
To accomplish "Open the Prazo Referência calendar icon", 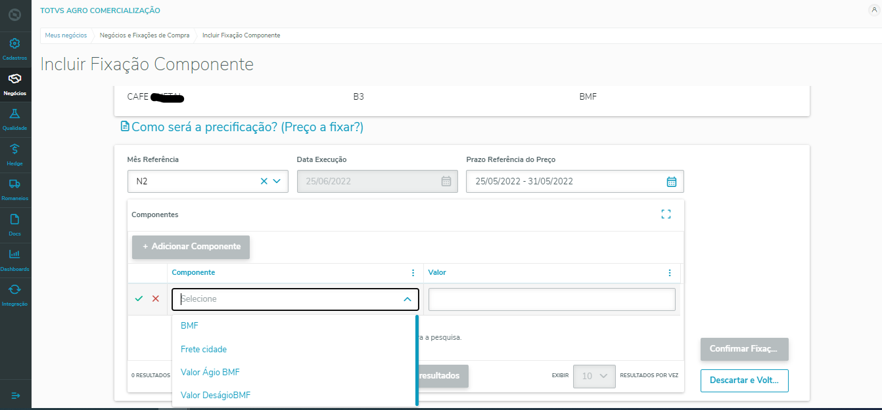I will (671, 182).
